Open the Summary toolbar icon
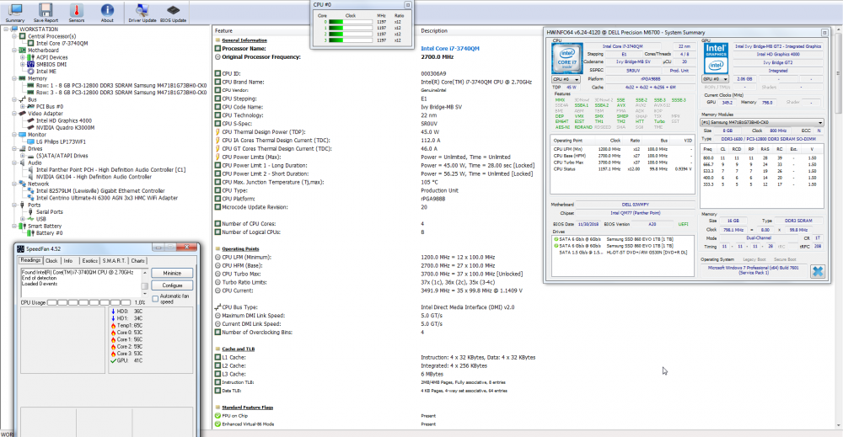 click(15, 12)
